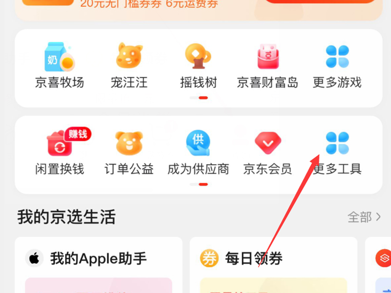Click the tools row page indicator dots
The image size is (391, 293).
coord(199,185)
